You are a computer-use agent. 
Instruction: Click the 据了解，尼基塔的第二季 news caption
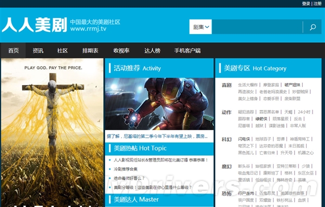point(157,136)
